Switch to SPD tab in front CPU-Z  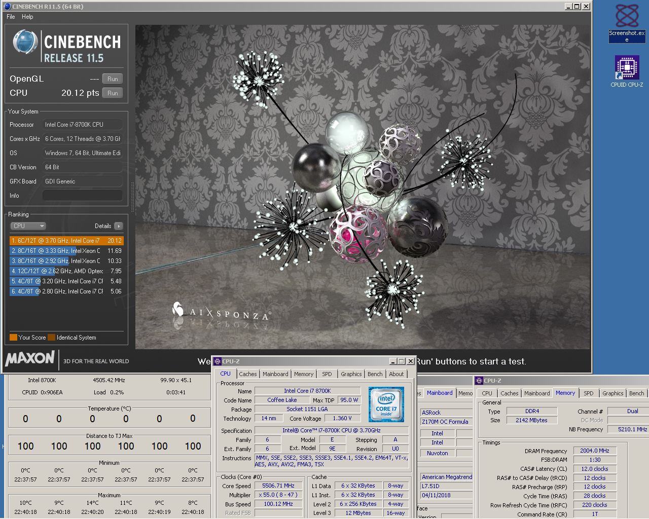pyautogui.click(x=327, y=374)
